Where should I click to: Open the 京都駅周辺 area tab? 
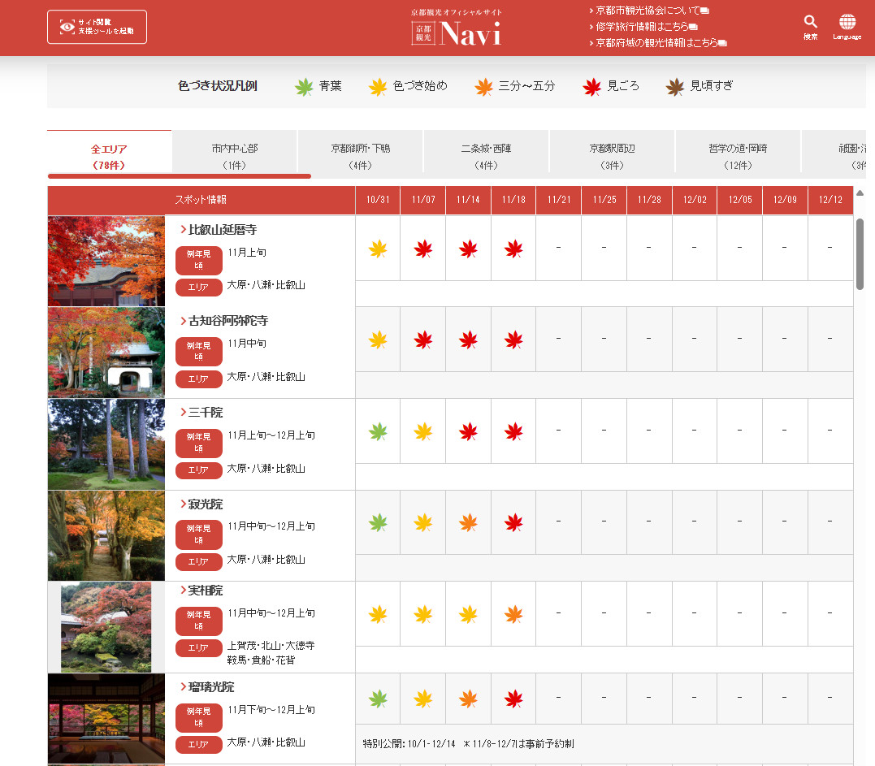(x=612, y=156)
